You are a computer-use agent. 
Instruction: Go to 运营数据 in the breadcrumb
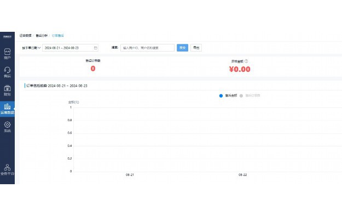click(25, 36)
